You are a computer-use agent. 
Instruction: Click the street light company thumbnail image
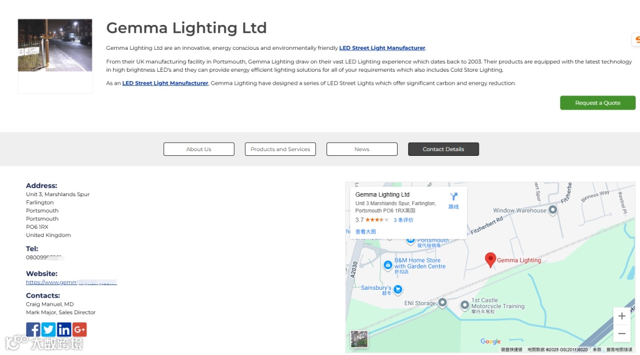(55, 45)
